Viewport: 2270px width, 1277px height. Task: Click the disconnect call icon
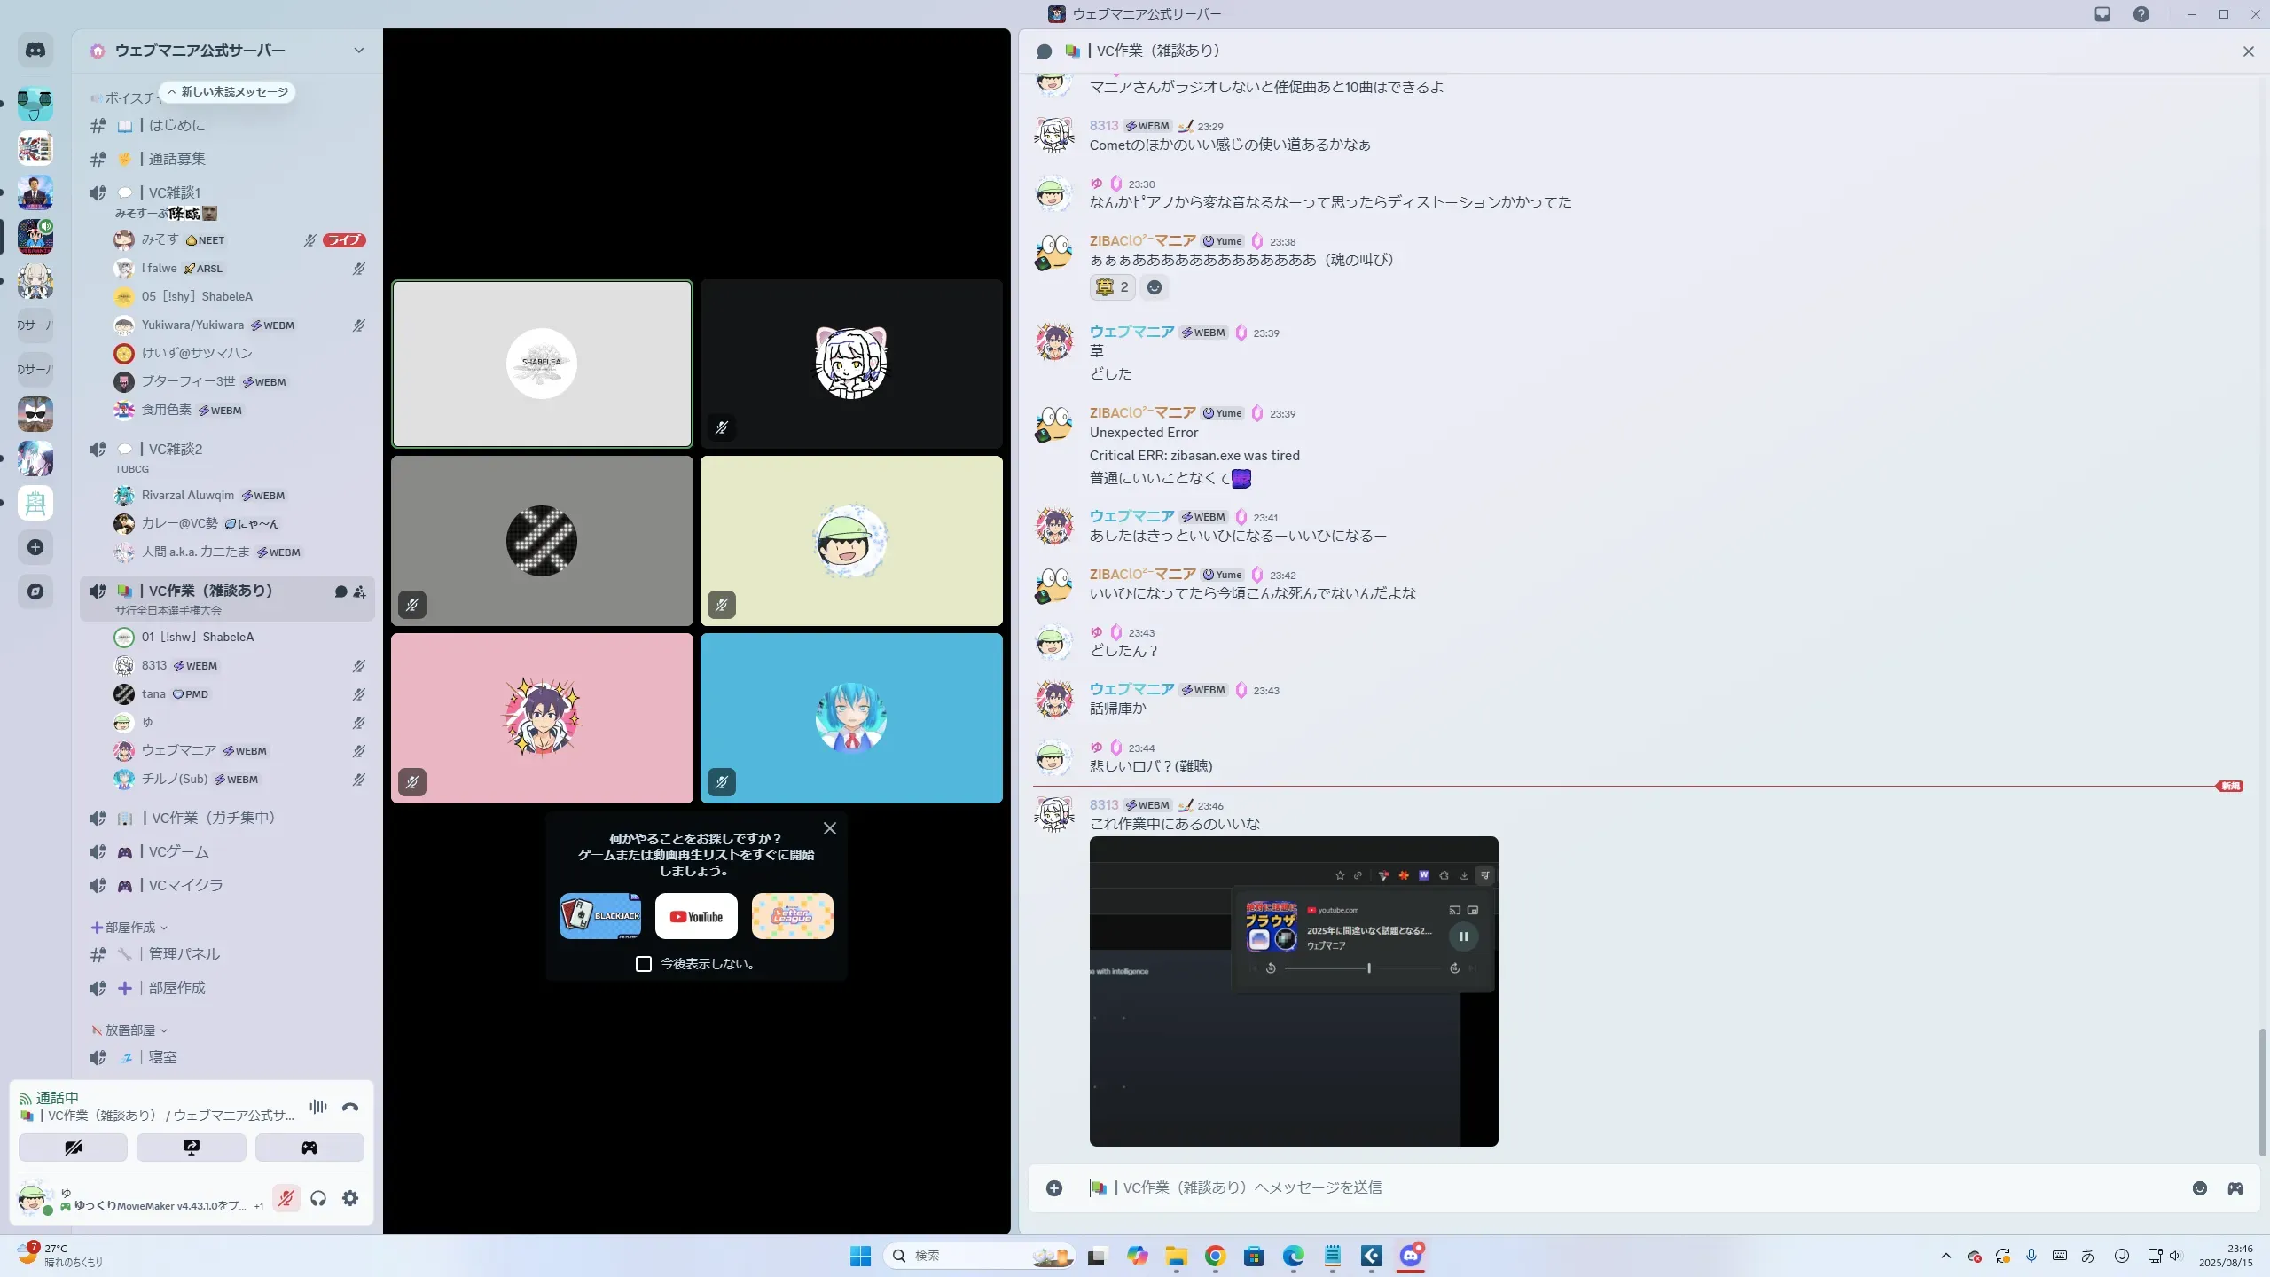[x=350, y=1107]
